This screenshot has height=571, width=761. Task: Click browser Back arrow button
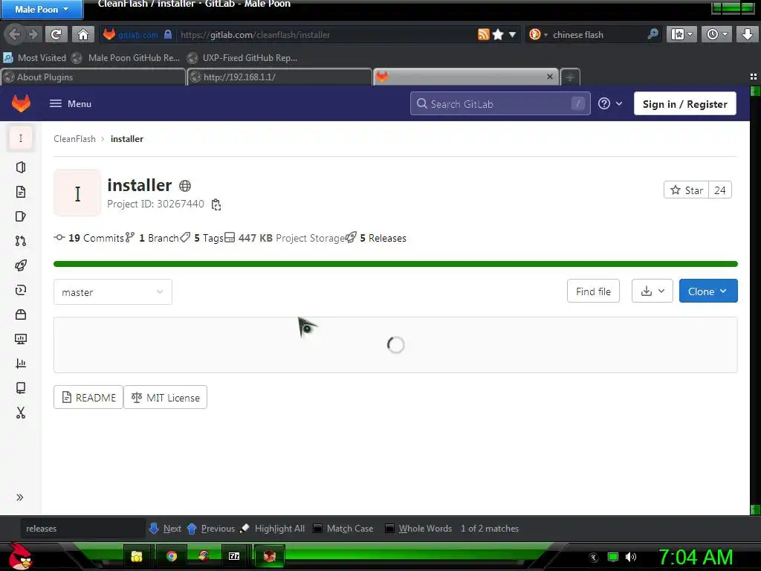(x=14, y=34)
